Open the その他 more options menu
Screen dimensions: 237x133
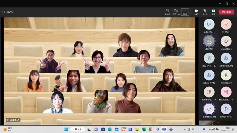tap(185, 12)
